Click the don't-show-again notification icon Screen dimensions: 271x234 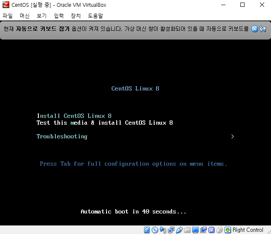pyautogui.click(x=263, y=29)
